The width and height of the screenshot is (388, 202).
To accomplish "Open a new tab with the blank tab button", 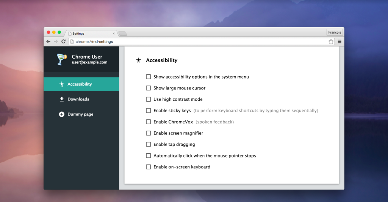I will (122, 34).
